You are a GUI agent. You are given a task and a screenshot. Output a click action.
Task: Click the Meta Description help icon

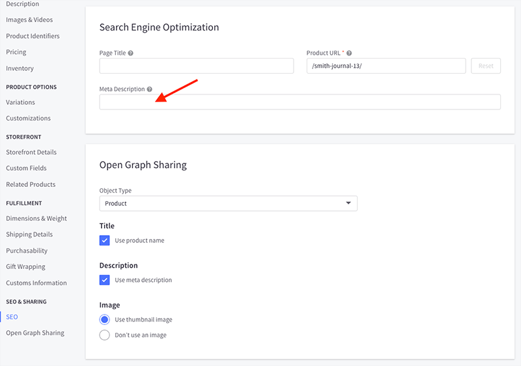click(x=150, y=89)
